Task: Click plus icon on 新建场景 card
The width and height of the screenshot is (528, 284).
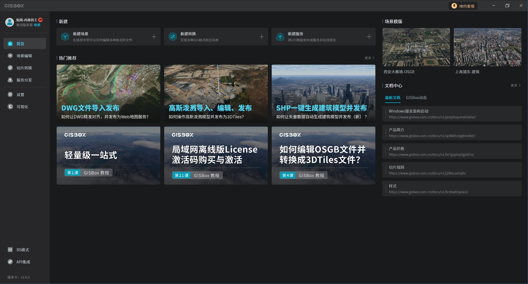Action: 154,37
